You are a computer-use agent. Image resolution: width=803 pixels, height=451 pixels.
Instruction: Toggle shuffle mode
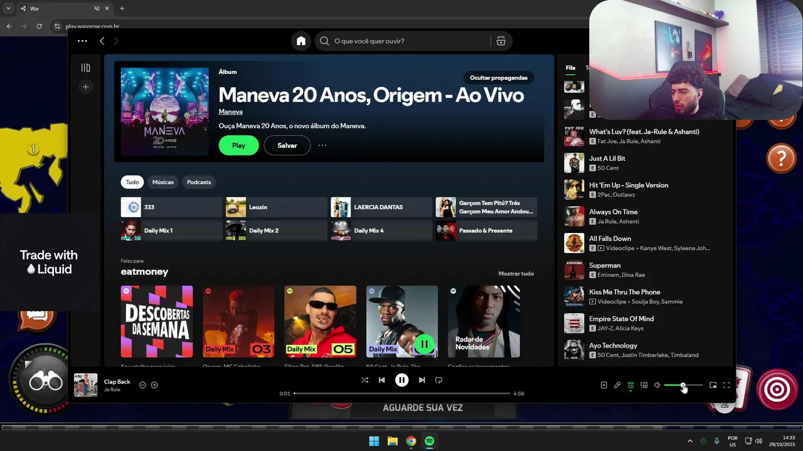pyautogui.click(x=364, y=380)
